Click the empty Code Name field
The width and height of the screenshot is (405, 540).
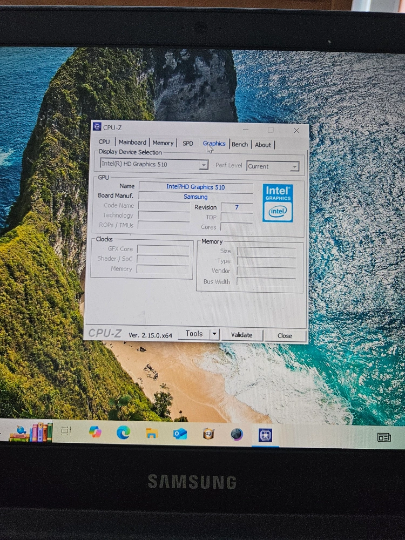coord(164,206)
